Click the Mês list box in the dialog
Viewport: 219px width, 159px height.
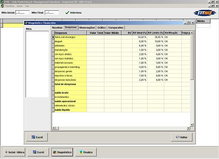click(x=37, y=64)
